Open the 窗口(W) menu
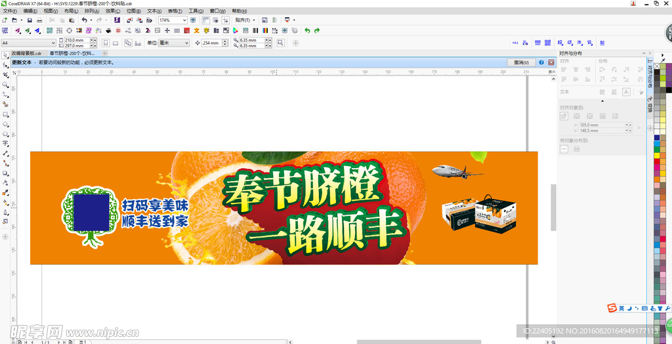672x344 pixels. [218, 11]
